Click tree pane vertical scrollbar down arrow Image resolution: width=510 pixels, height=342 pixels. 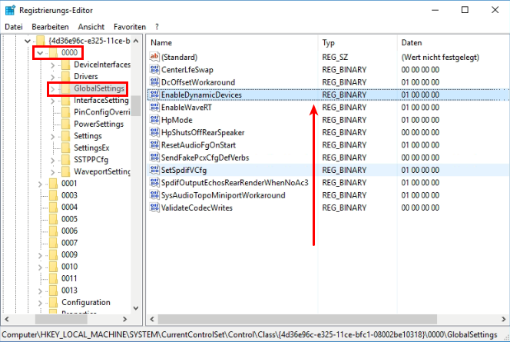pos(136,307)
